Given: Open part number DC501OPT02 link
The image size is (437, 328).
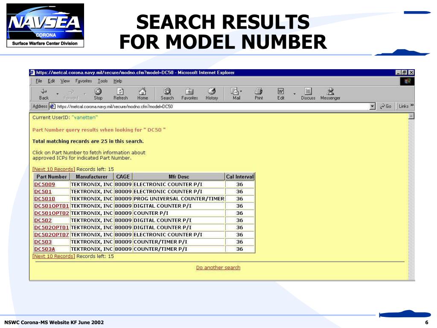Looking at the screenshot, I should point(51,213).
